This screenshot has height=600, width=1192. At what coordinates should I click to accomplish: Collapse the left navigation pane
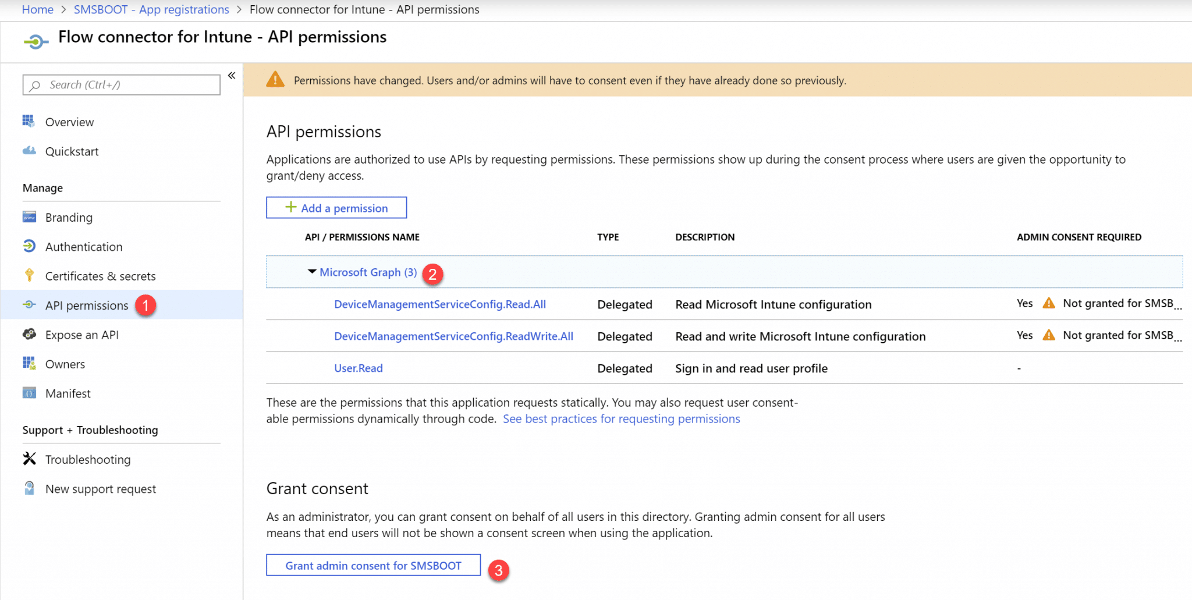click(x=231, y=75)
